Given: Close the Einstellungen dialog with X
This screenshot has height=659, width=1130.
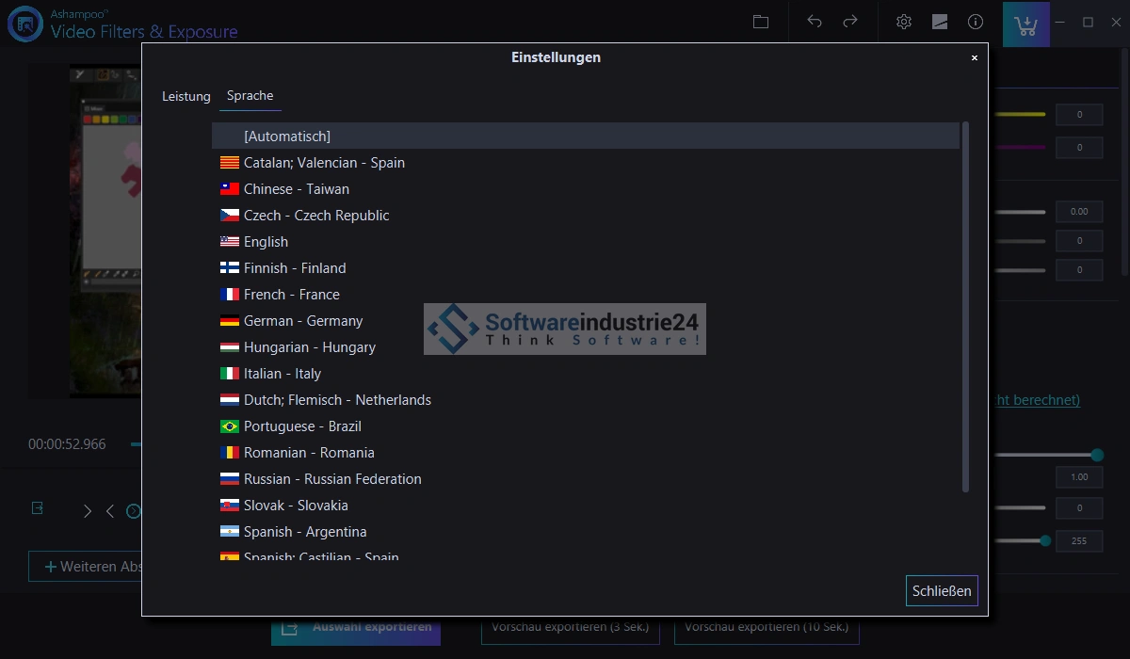Looking at the screenshot, I should tap(974, 57).
